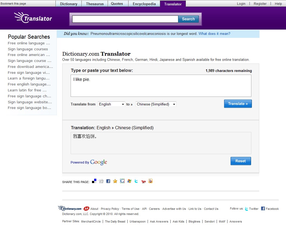This screenshot has width=286, height=232.
Task: Select the Translator tab
Action: point(173,4)
